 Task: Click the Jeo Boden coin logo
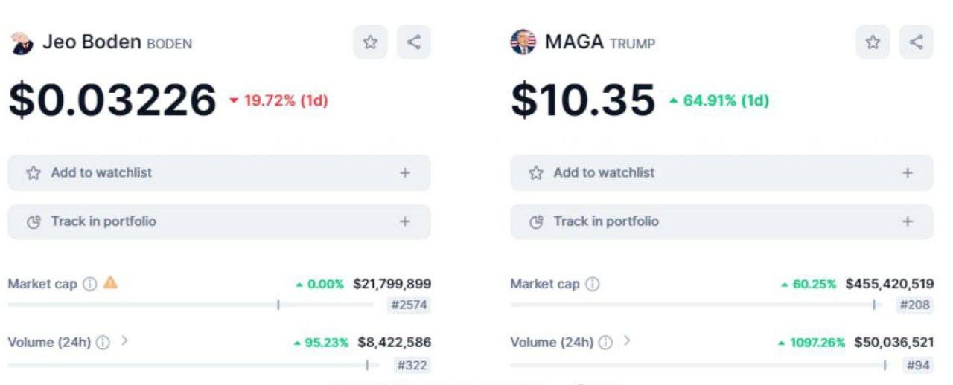tap(22, 43)
